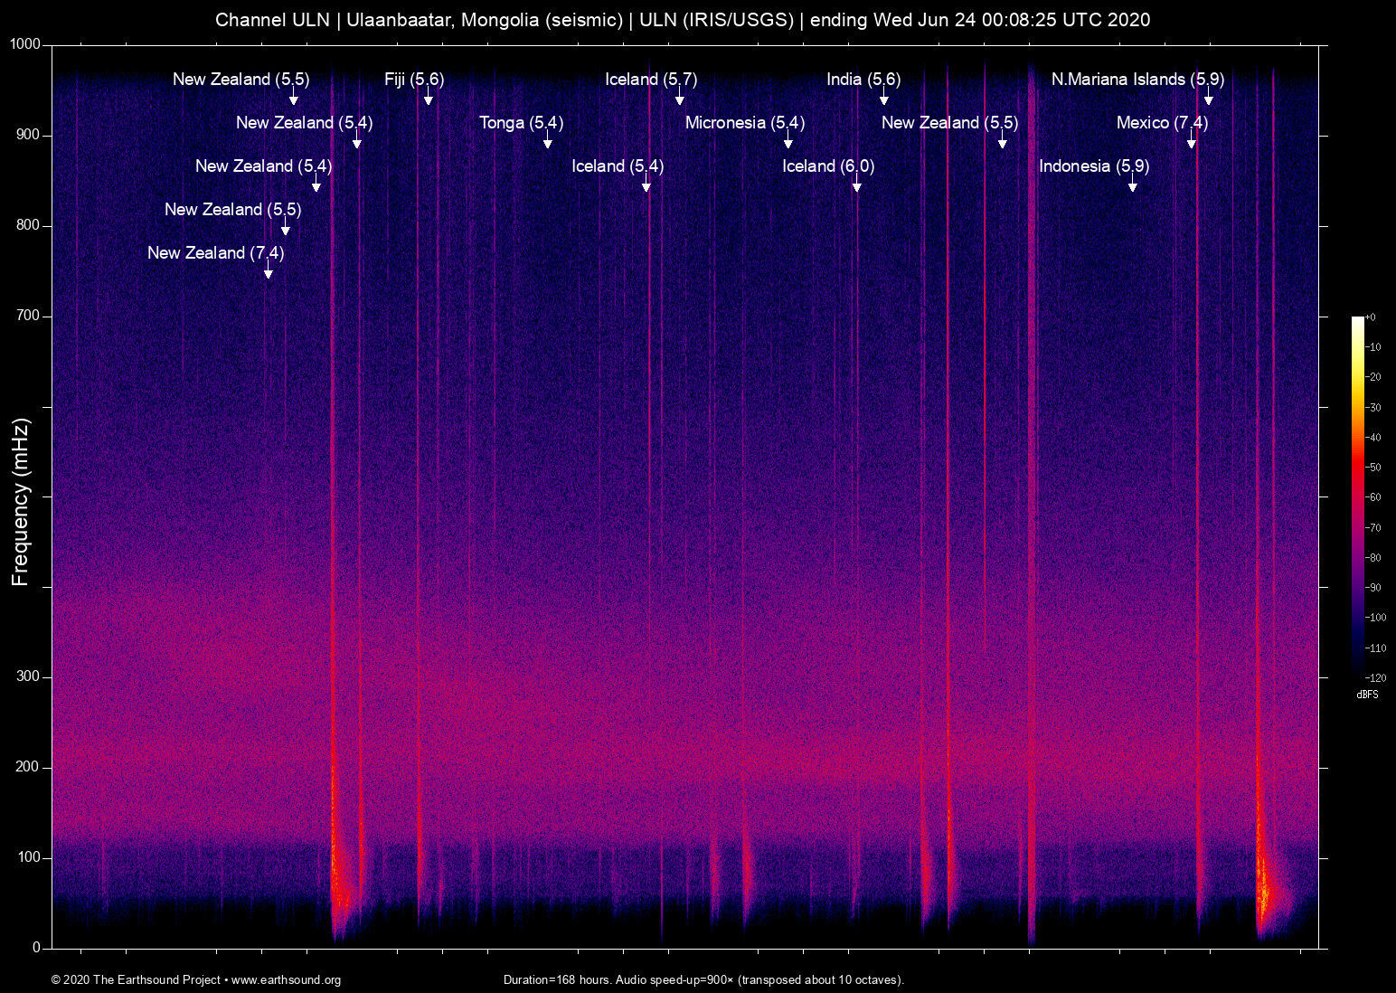This screenshot has width=1396, height=993.
Task: Click the dBFS color scale bar
Action: [x=1357, y=496]
